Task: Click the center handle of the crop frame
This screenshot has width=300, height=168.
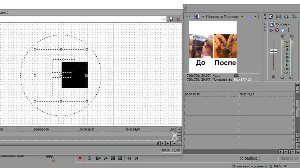Action: [61, 76]
